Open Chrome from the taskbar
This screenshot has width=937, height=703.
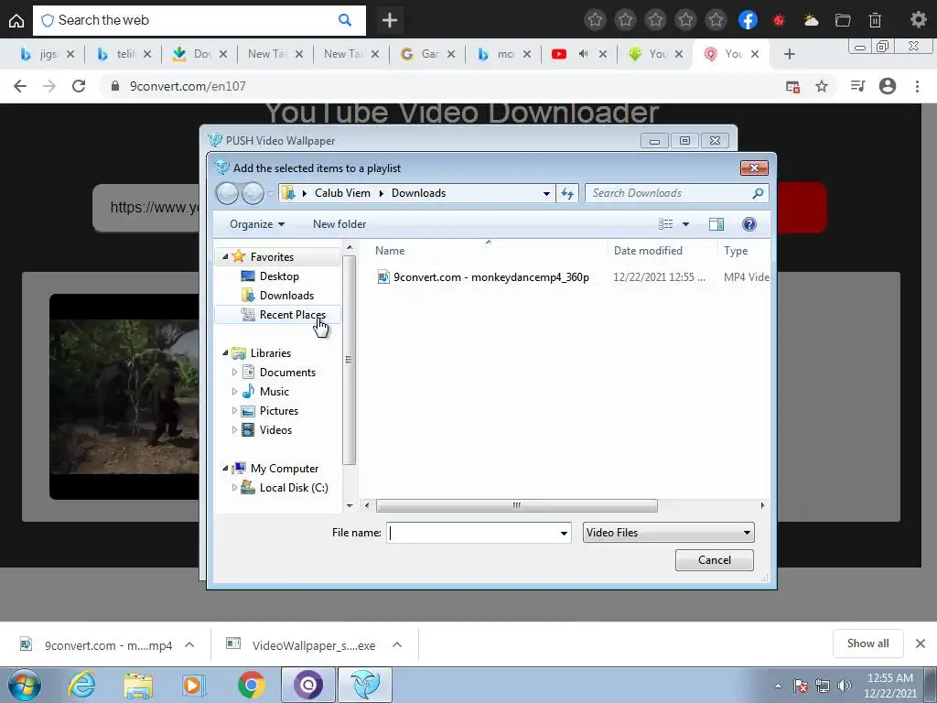pos(251,685)
